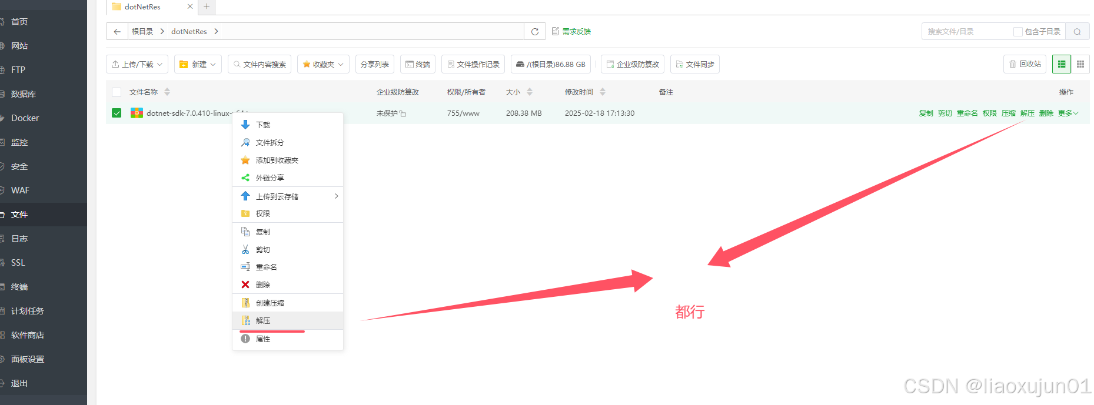Click the dotnet-sdk archive file icon
1094x405 pixels.
[137, 113]
